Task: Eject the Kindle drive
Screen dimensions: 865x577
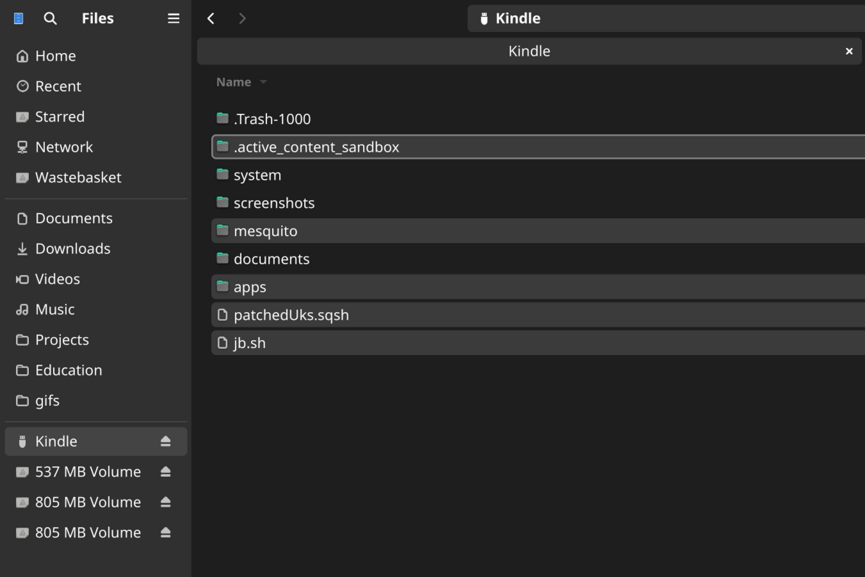Action: tap(165, 441)
